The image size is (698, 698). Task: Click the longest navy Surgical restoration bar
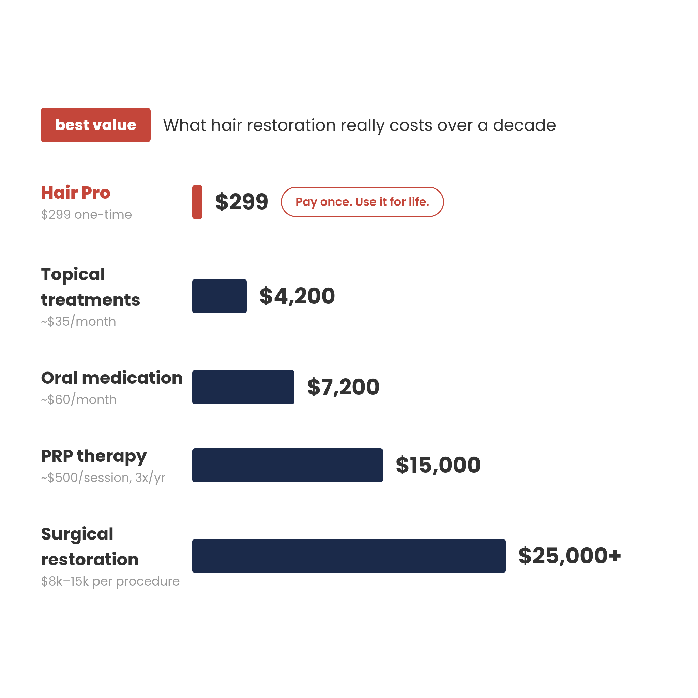(x=349, y=556)
